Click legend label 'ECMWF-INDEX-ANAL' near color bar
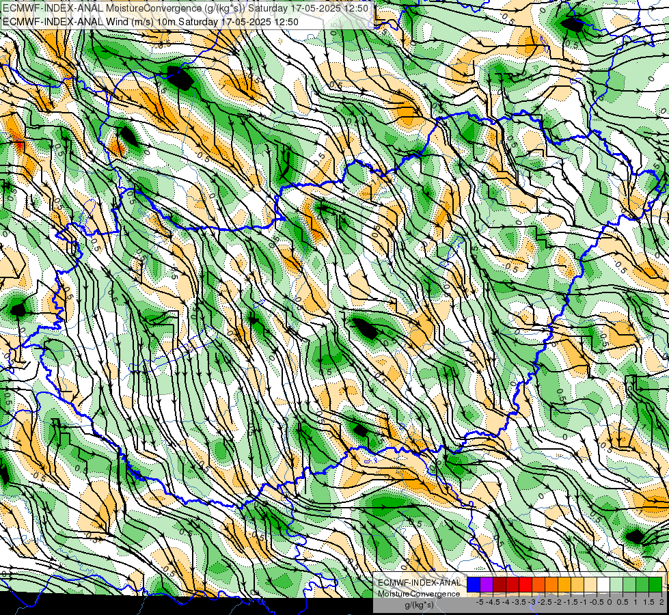Image resolution: width=669 pixels, height=615 pixels. coord(419,583)
